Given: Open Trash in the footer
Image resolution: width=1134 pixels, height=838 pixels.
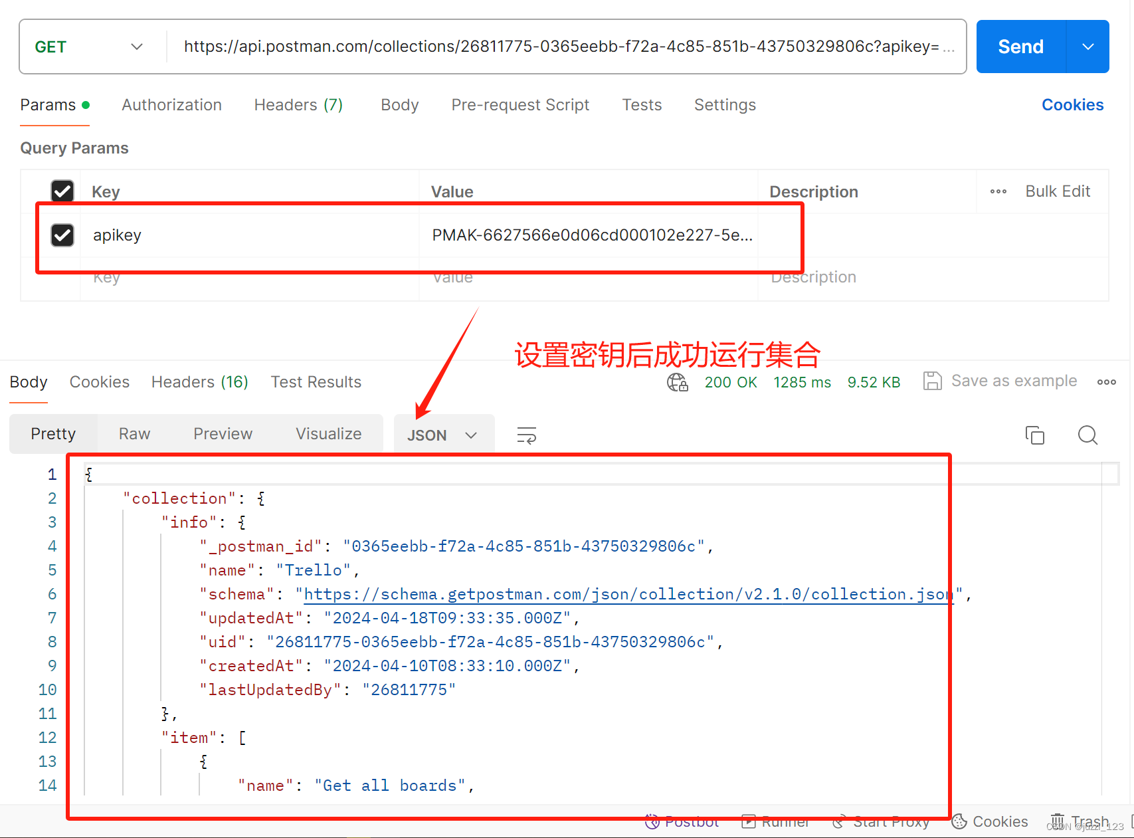Looking at the screenshot, I should 1080,821.
